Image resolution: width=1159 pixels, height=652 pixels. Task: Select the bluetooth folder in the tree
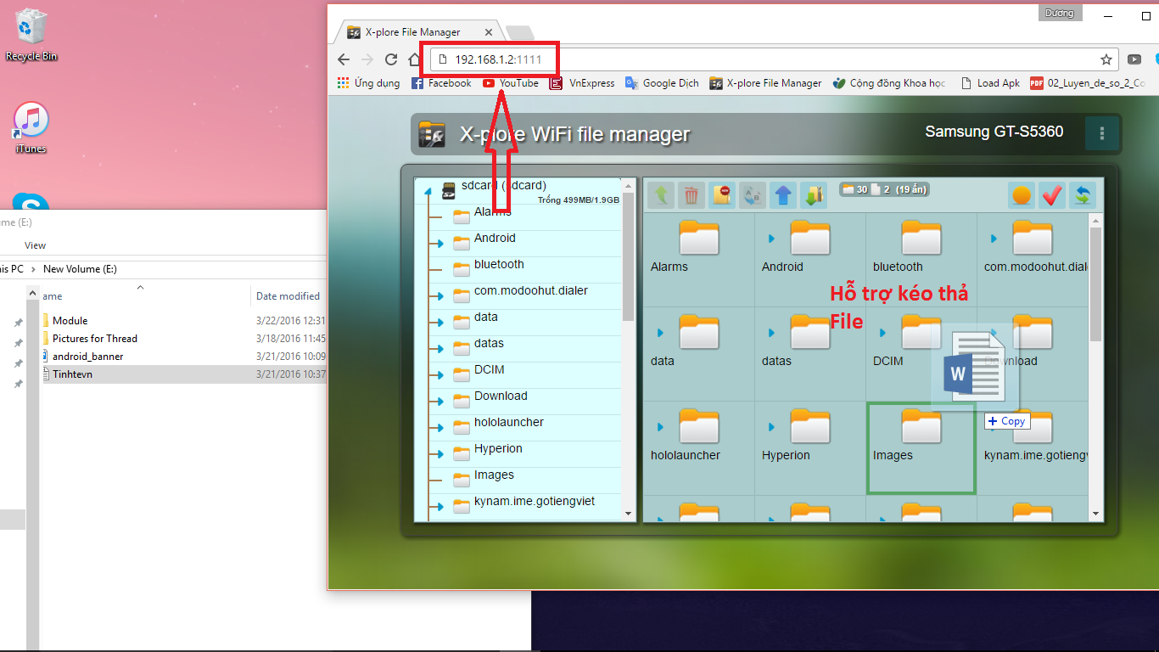point(499,265)
